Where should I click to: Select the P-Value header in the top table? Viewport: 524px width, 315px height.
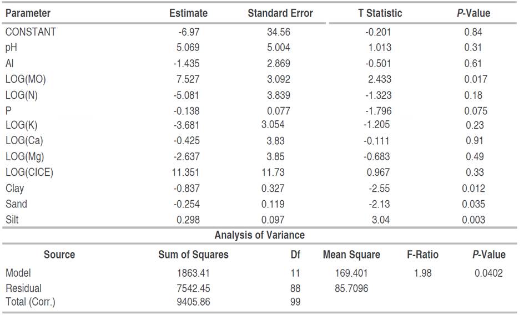pyautogui.click(x=473, y=13)
